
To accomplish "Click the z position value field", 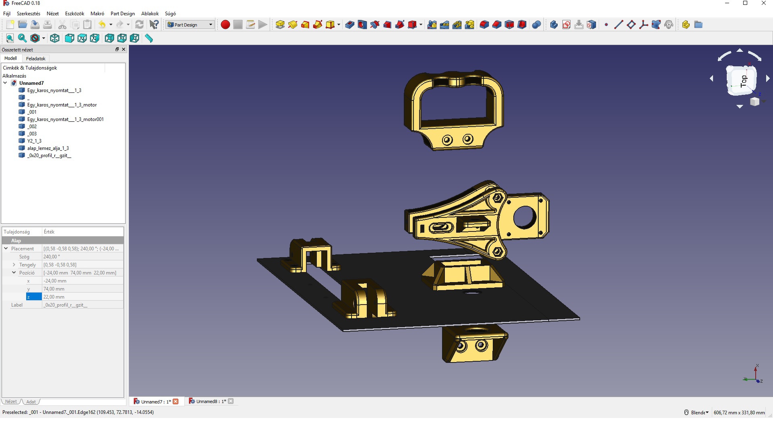I will coord(83,297).
